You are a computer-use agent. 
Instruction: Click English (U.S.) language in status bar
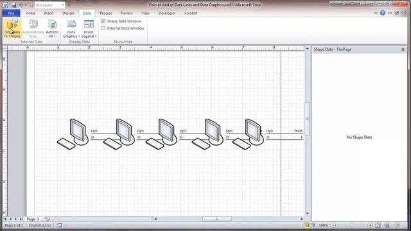pos(40,225)
